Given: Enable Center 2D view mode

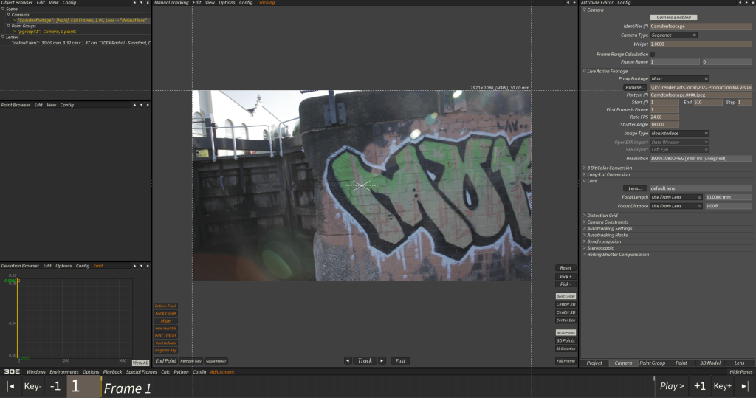Looking at the screenshot, I should coord(566,304).
